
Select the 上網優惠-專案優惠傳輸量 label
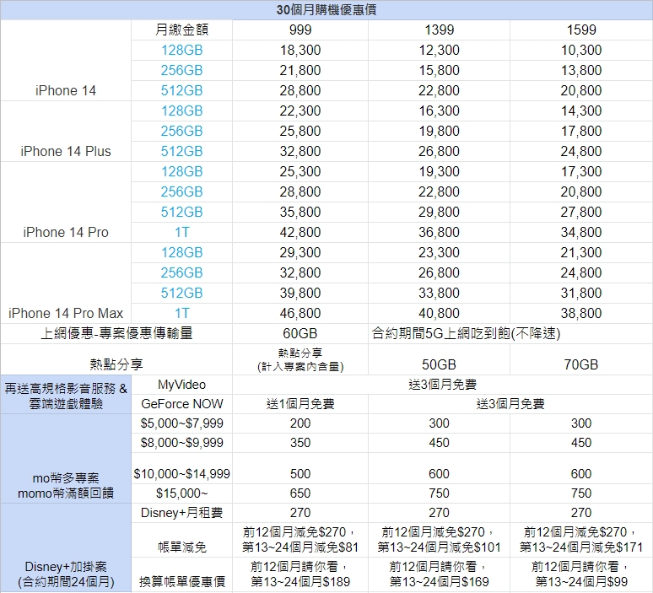[x=116, y=333]
